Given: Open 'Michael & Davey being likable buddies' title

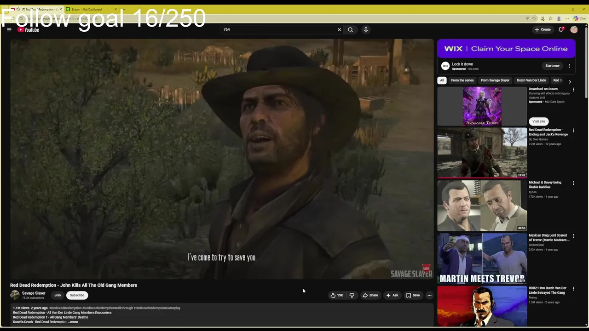Looking at the screenshot, I should [545, 185].
